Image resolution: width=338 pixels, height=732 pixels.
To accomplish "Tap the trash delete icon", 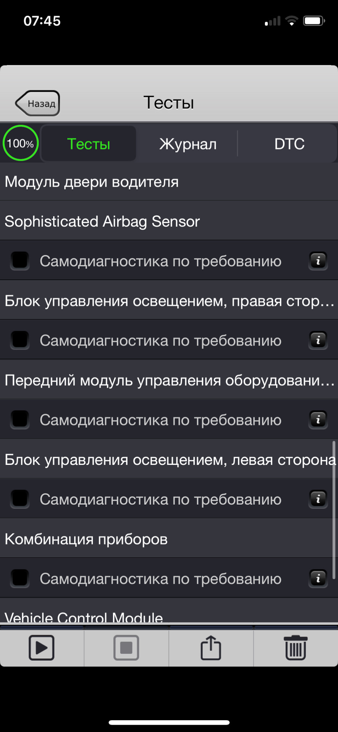I will [296, 648].
